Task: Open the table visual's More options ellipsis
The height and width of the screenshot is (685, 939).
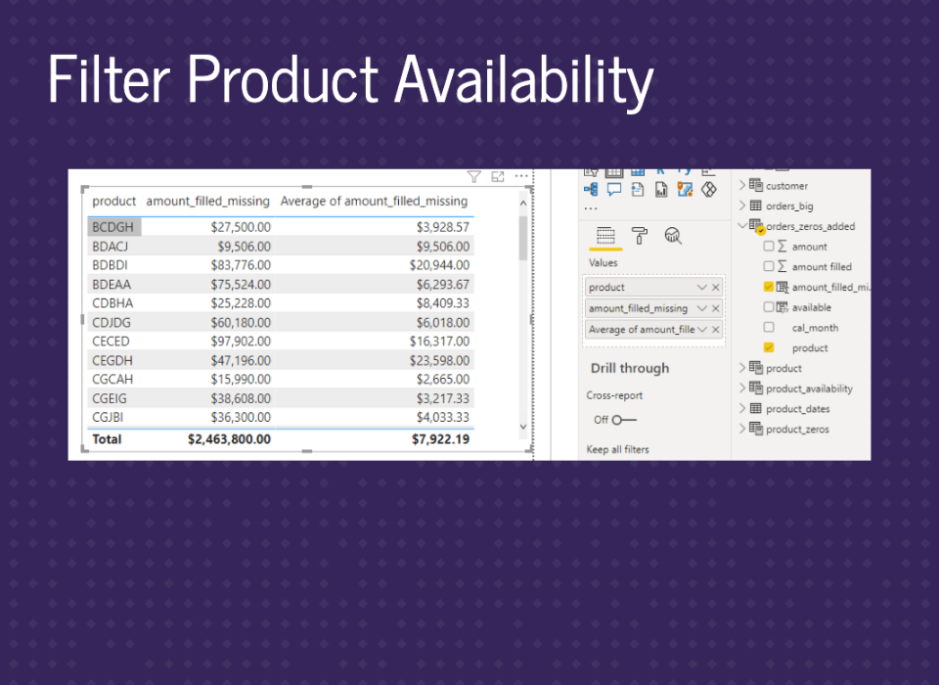Action: [521, 177]
